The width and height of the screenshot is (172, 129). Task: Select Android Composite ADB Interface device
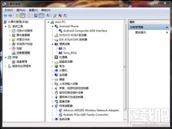(x=85, y=31)
